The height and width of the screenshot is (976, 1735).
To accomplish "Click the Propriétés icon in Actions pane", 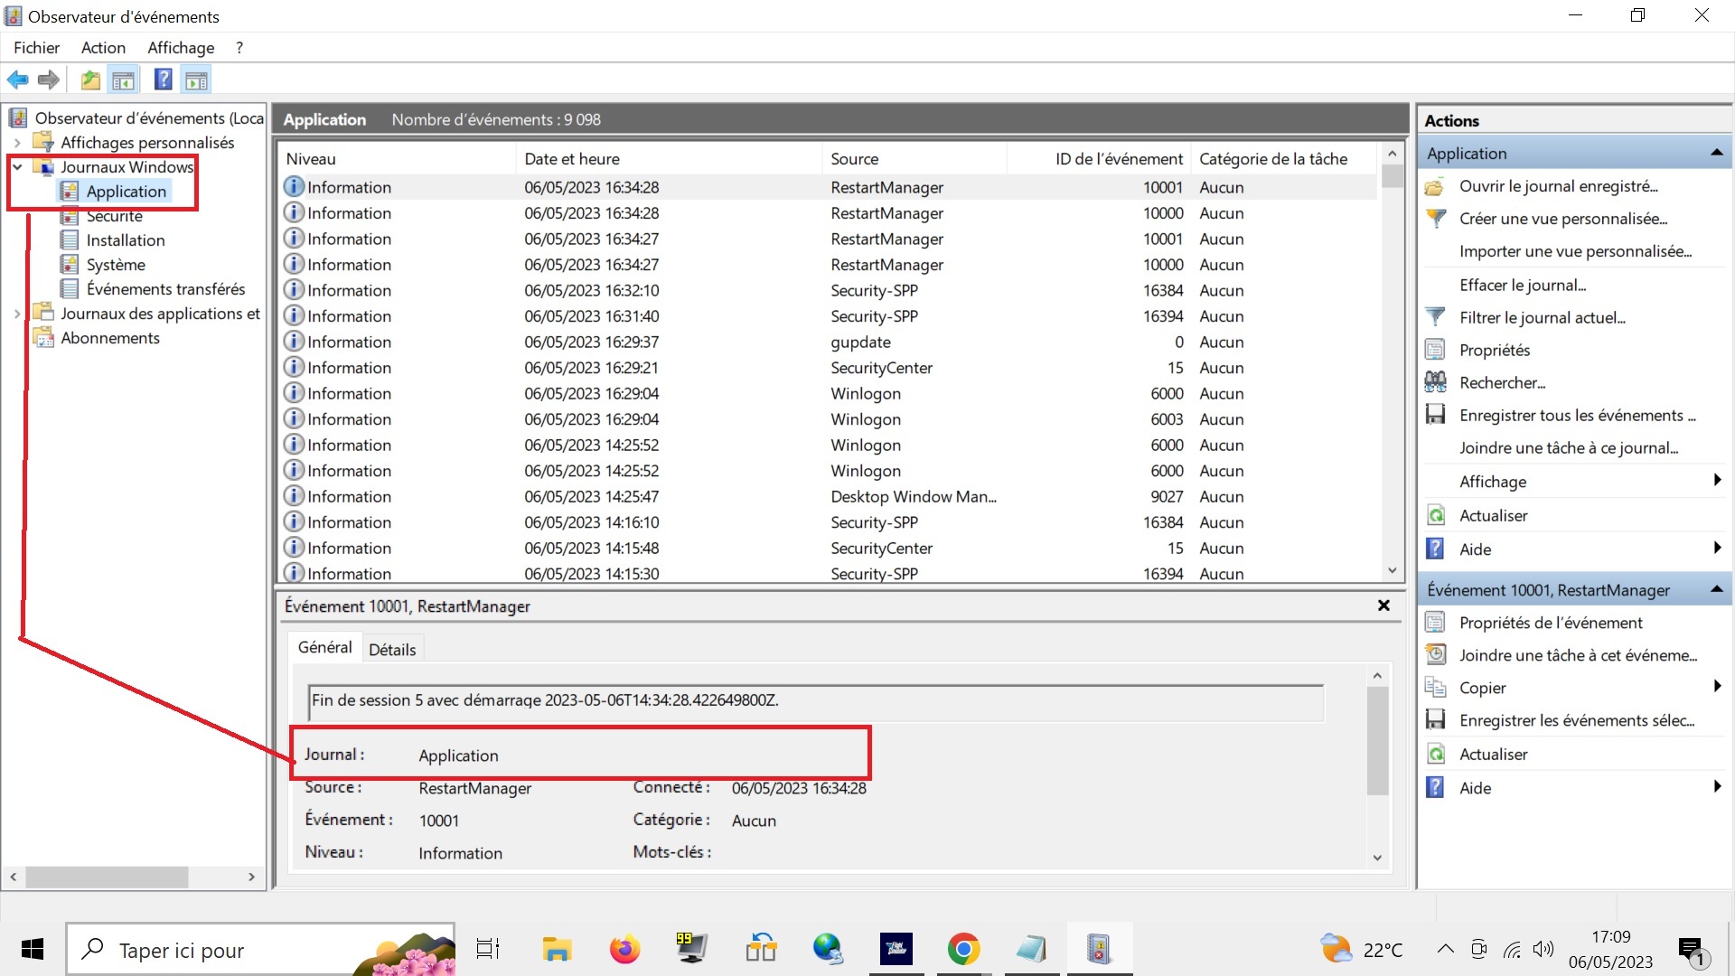I will coord(1435,350).
